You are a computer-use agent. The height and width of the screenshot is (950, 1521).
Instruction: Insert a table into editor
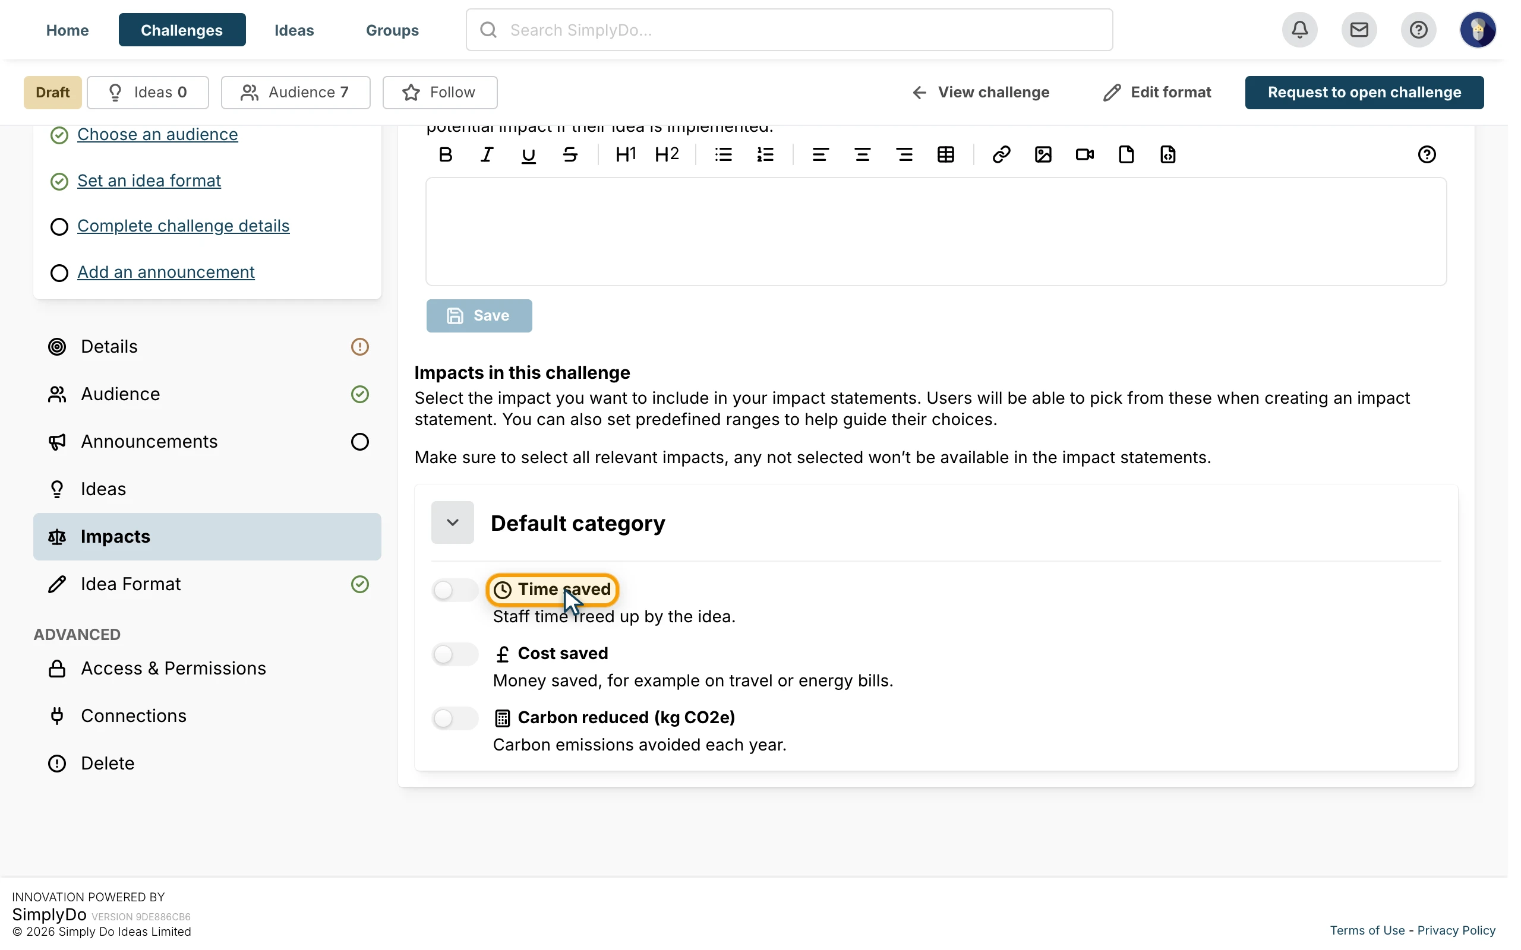point(946,154)
